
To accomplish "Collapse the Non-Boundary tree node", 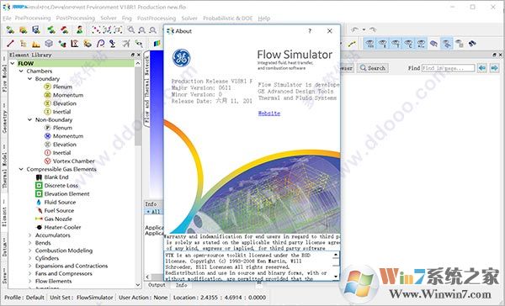I will pos(29,119).
